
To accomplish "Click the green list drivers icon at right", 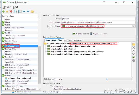I will tap(134, 57).
